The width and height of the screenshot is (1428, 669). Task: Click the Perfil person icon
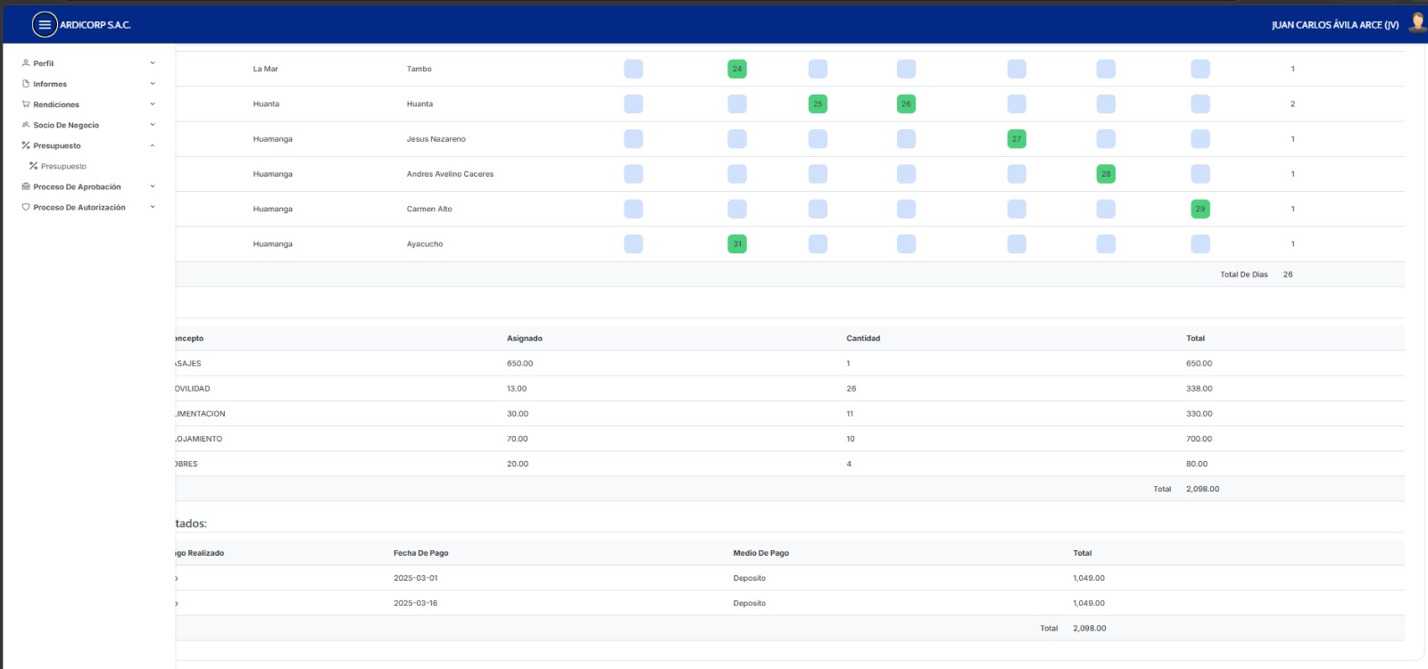coord(26,63)
